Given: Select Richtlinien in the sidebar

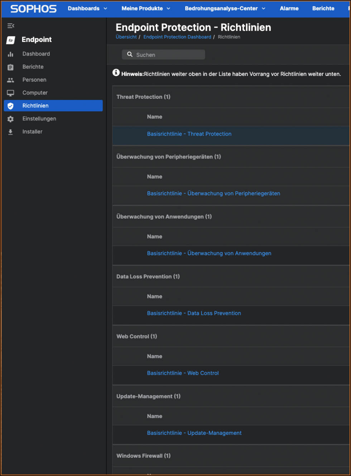Looking at the screenshot, I should pyautogui.click(x=35, y=106).
